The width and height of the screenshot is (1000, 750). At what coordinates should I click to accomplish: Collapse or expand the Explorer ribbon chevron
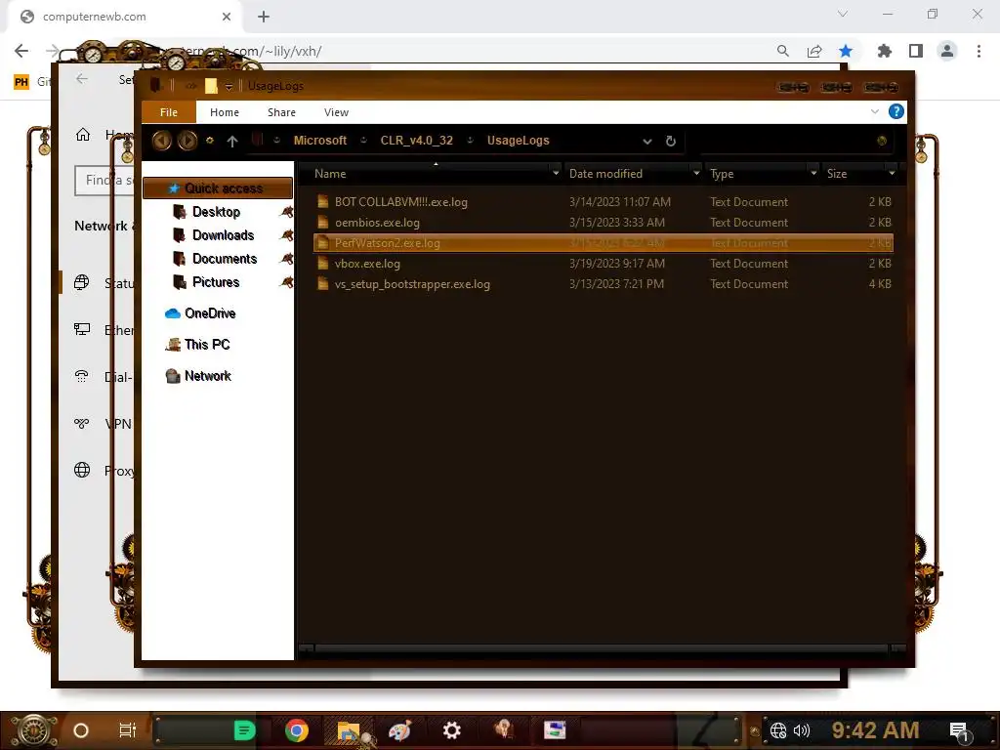874,111
